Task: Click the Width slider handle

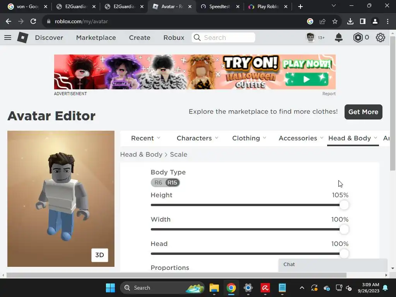Action: click(344, 229)
